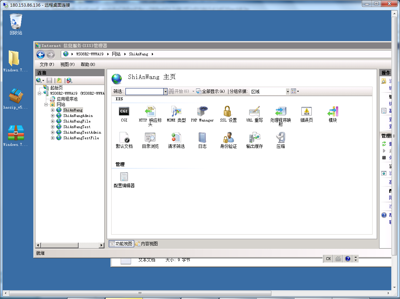The width and height of the screenshot is (400, 299).
Task: Click WS08R2-WWWA19 in the breadcrumb
Action: (x=90, y=54)
